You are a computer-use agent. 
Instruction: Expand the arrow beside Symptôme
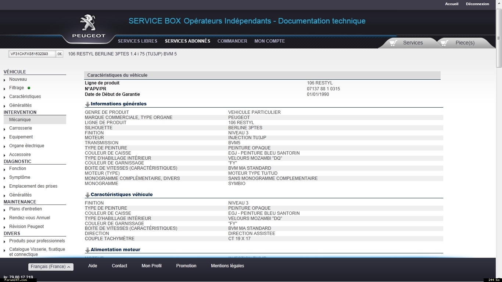4,178
